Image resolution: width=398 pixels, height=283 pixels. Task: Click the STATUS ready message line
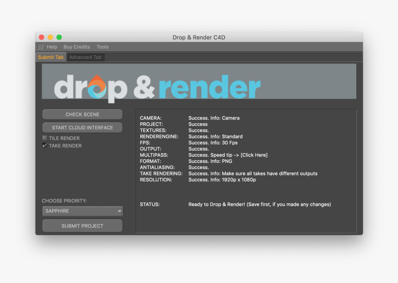click(x=259, y=204)
